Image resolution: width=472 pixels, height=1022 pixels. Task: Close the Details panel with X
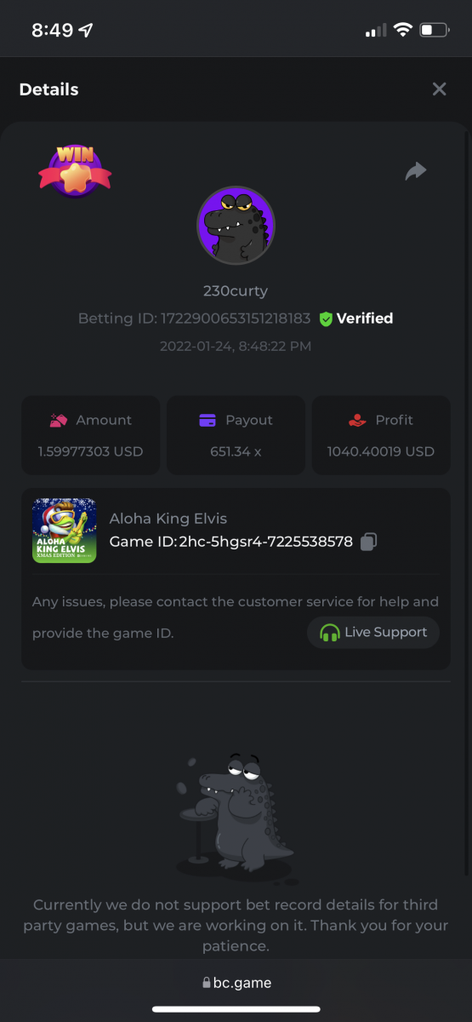pyautogui.click(x=439, y=89)
